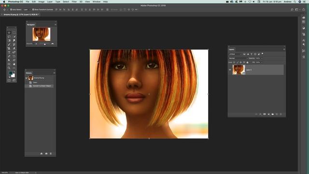Screen dimensions: 309x174
Task: Toggle lock transparent pixels
Action: 234,62
